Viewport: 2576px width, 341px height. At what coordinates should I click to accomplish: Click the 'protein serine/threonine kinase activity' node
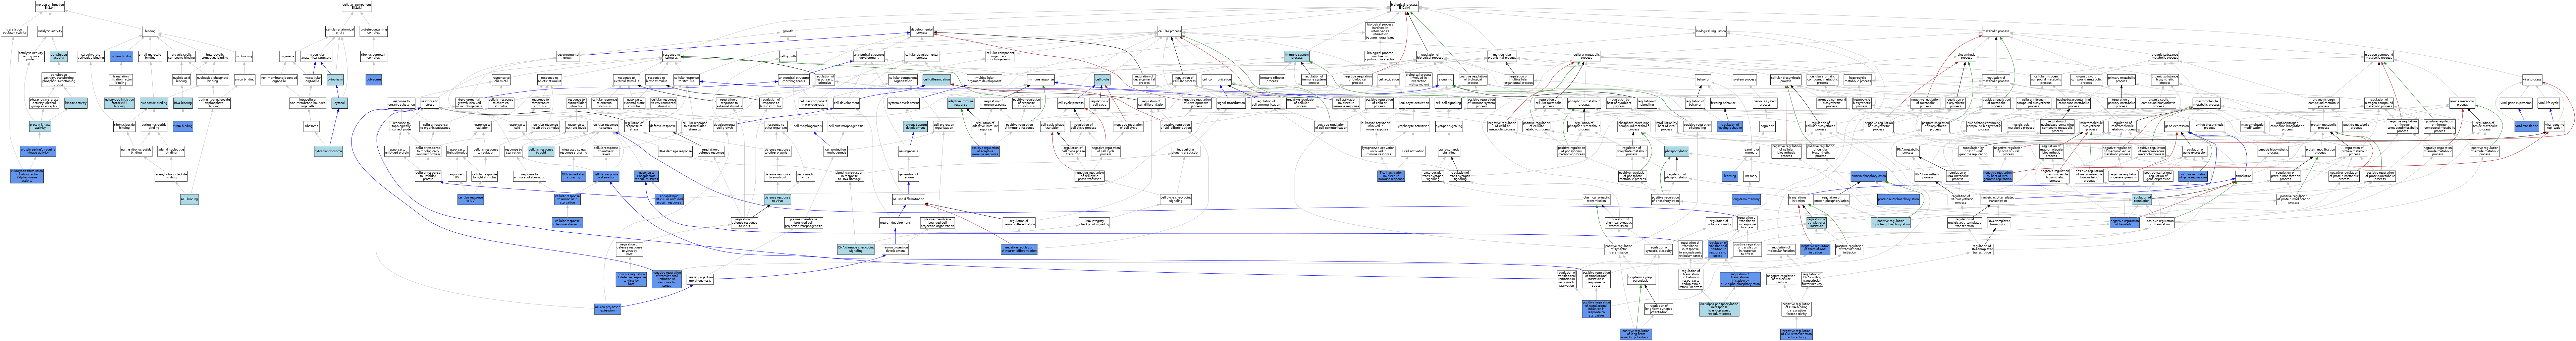[38, 151]
